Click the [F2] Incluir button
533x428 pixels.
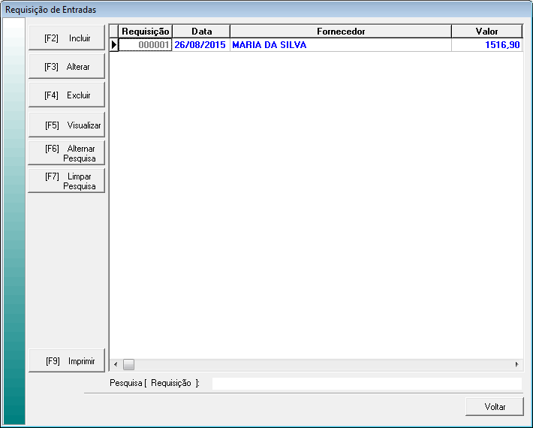(x=66, y=38)
